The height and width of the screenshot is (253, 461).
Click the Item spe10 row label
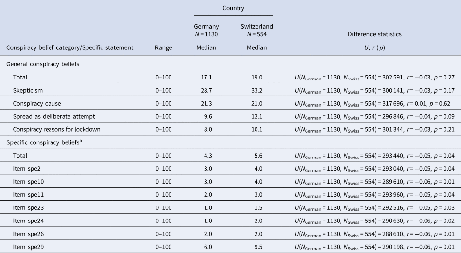click(28, 182)
